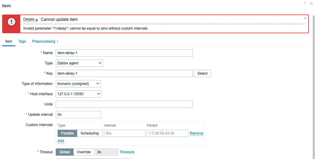Open the Timeouts link

tap(127, 152)
